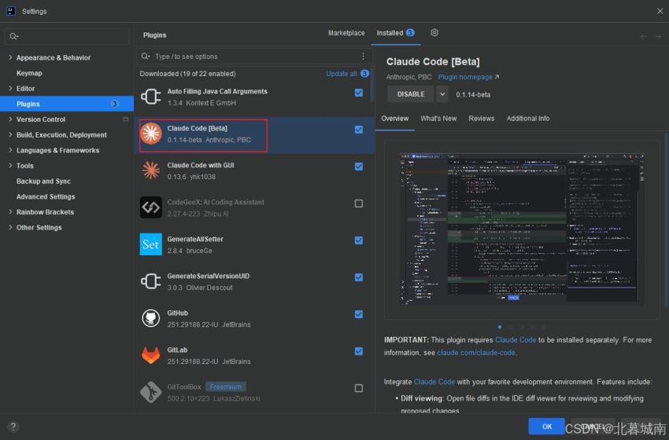Screen dimensions: 669x440
Task: Expand the Version Control node
Action: point(10,119)
